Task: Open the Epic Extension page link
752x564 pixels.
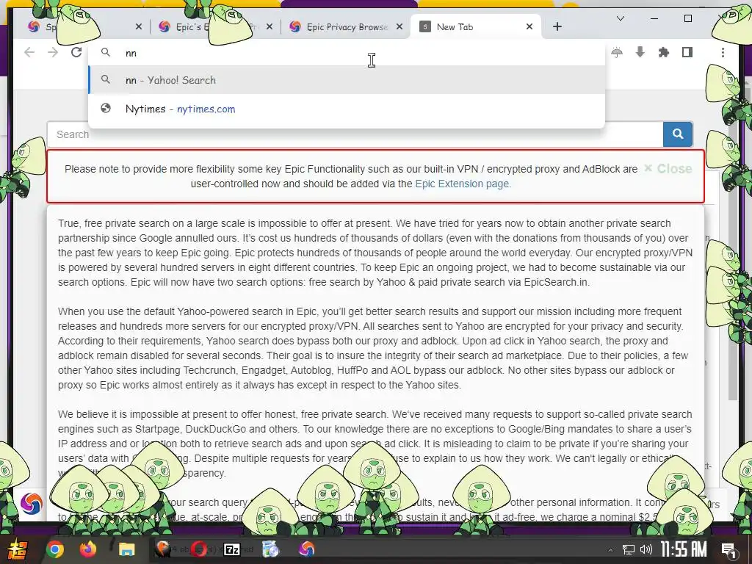Action: pos(463,184)
